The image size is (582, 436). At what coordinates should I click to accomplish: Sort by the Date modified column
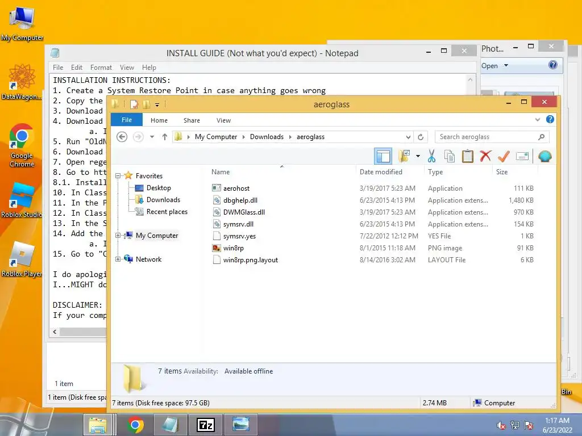390,172
